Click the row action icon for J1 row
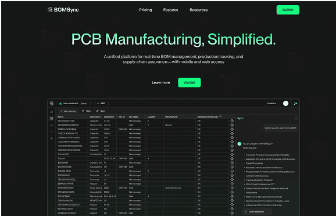 tap(232, 171)
